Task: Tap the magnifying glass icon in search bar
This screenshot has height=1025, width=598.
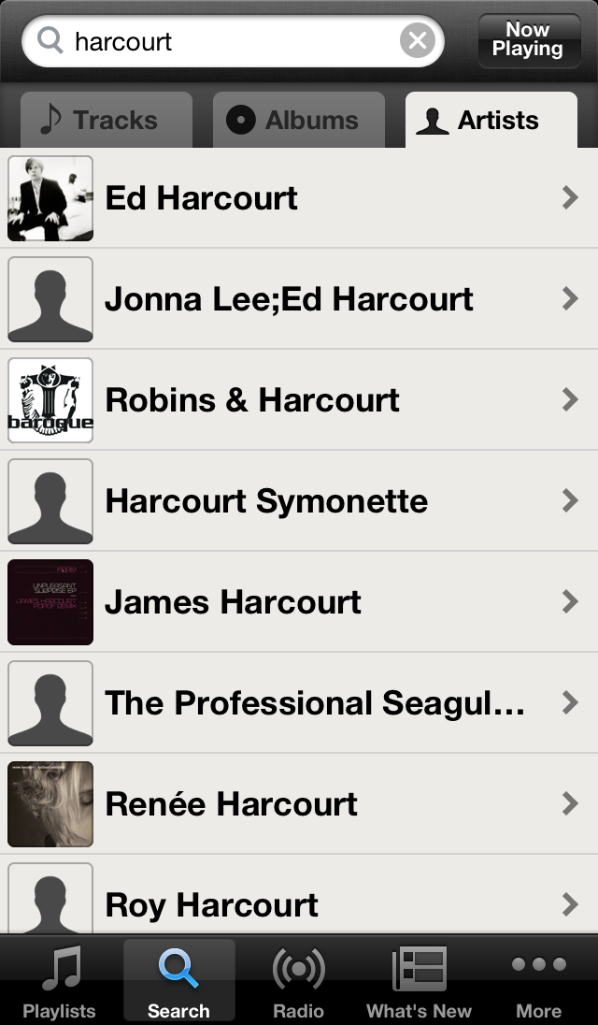Action: coord(50,41)
